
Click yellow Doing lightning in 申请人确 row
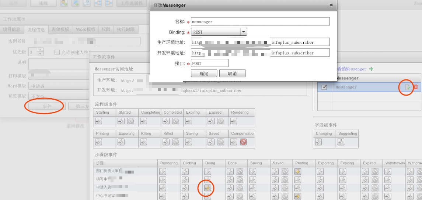tap(207, 188)
